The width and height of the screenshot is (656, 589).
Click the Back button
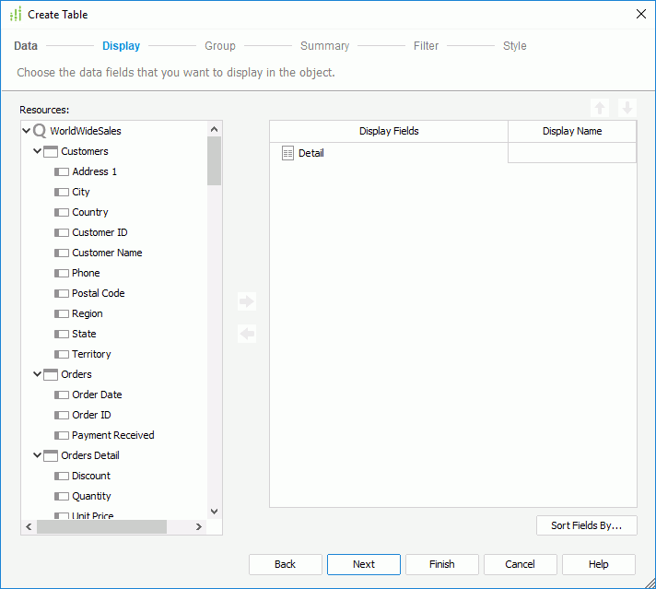click(x=286, y=564)
